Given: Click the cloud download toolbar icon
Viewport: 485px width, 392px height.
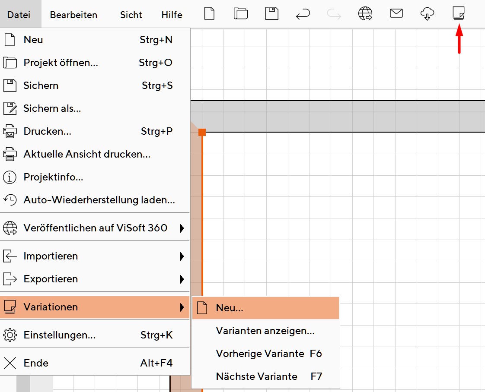Looking at the screenshot, I should point(428,13).
